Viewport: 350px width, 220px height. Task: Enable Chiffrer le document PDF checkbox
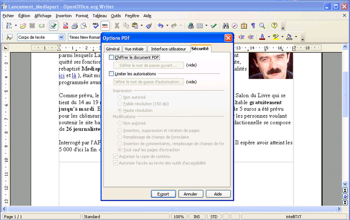coord(111,57)
